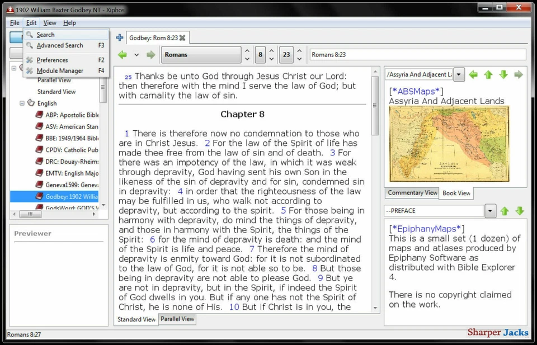Screen dimensions: 537x345
Task: Click the green down arrow next to --PREFACE
Action: [x=520, y=211]
